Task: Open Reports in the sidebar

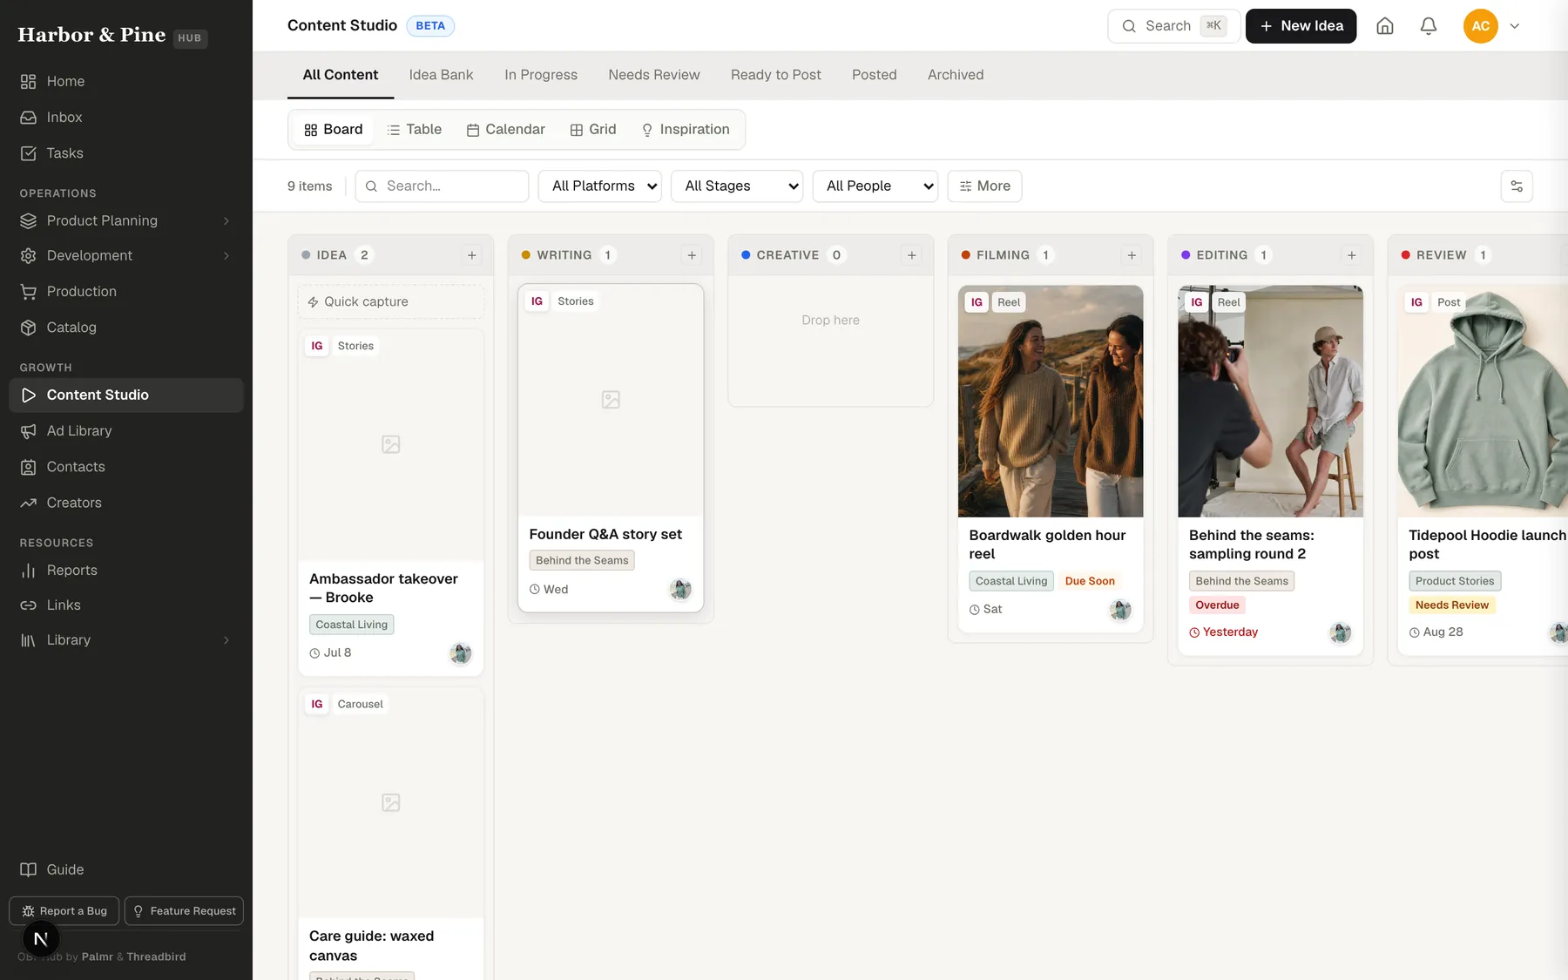Action: (126, 570)
